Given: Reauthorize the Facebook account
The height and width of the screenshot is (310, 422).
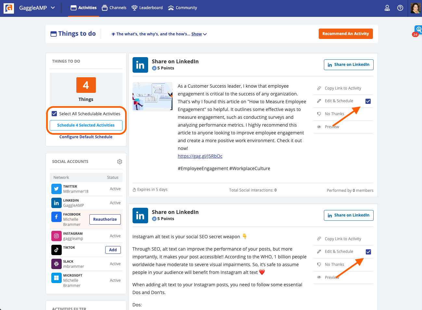Looking at the screenshot, I should pos(105,219).
